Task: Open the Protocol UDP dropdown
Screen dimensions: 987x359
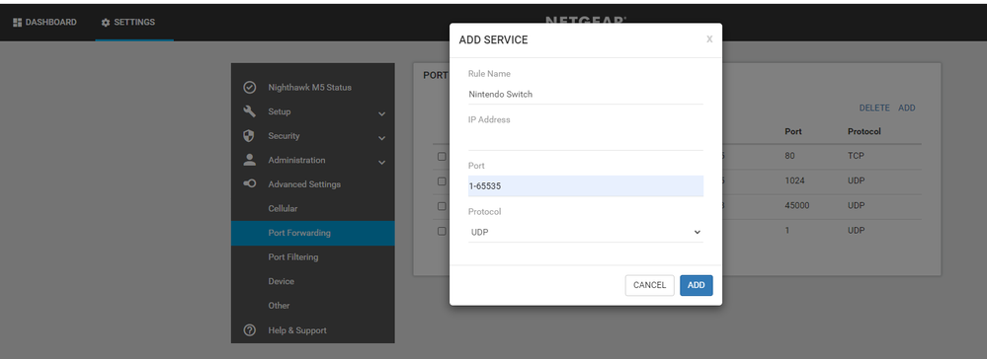Action: point(586,232)
